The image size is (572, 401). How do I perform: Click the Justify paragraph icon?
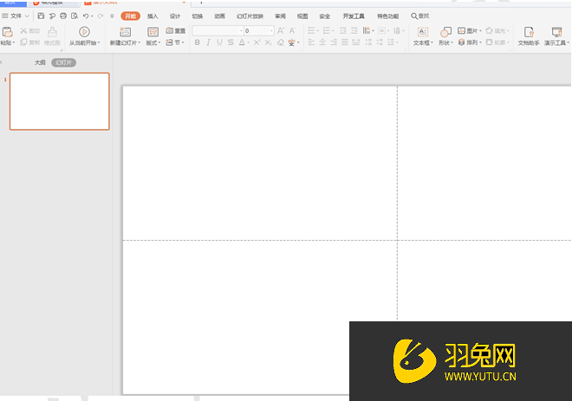pos(345,42)
